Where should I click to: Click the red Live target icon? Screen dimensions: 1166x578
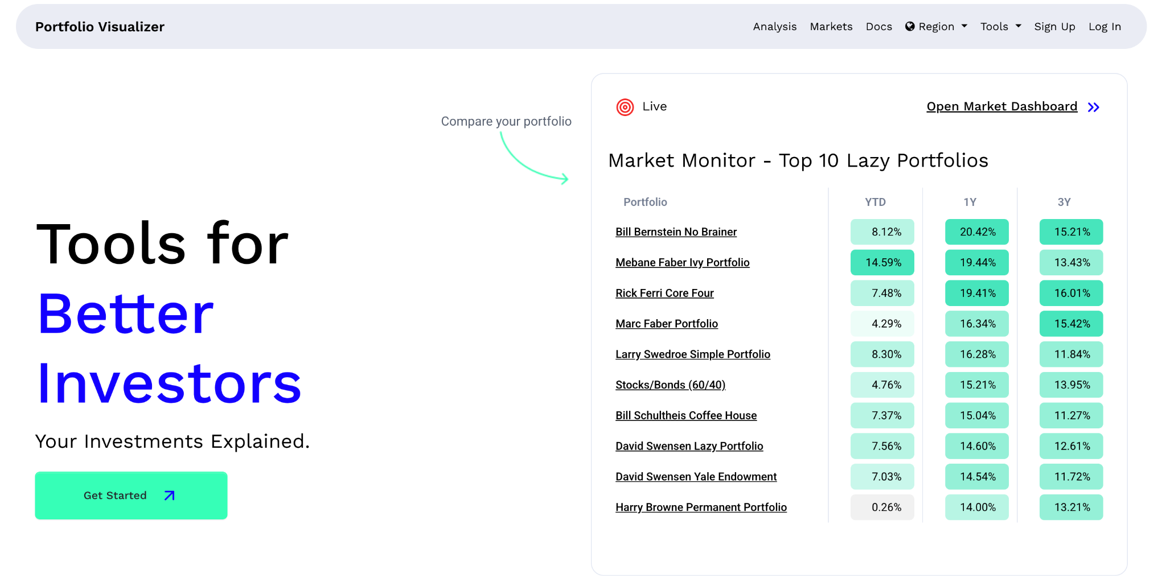(625, 107)
